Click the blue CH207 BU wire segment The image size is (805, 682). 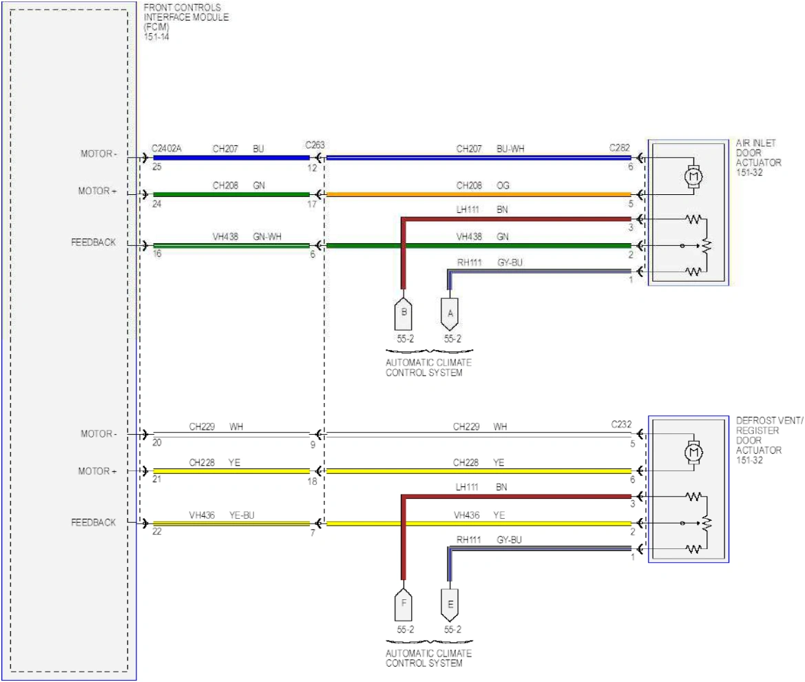(231, 158)
